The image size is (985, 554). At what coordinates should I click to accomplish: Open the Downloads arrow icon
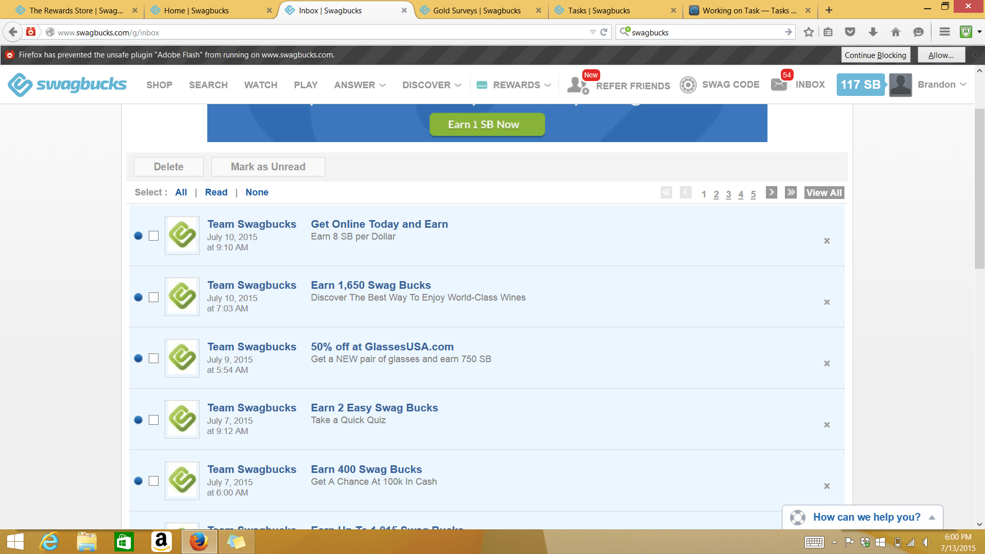(873, 32)
